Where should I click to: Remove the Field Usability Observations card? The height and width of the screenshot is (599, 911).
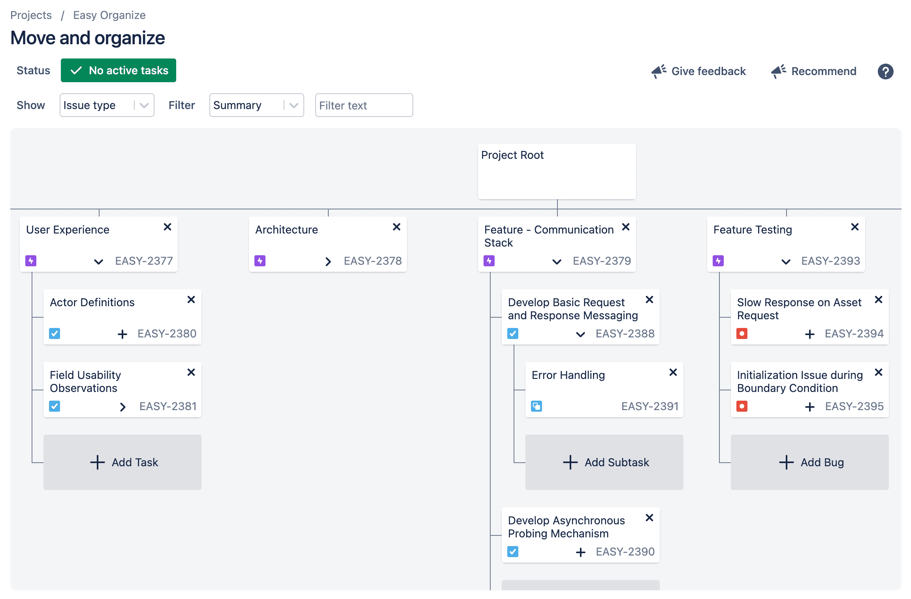coord(191,372)
